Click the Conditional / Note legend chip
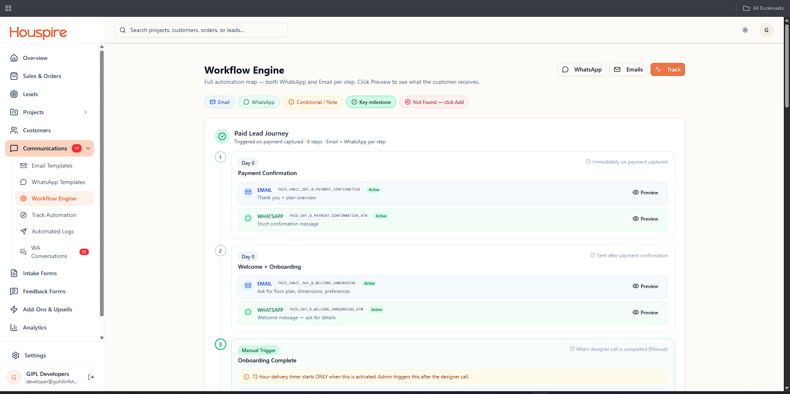This screenshot has width=790, height=394. 313,102
